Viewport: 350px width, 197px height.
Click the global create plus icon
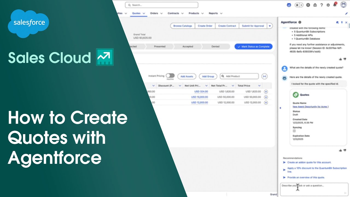coord(308,5)
